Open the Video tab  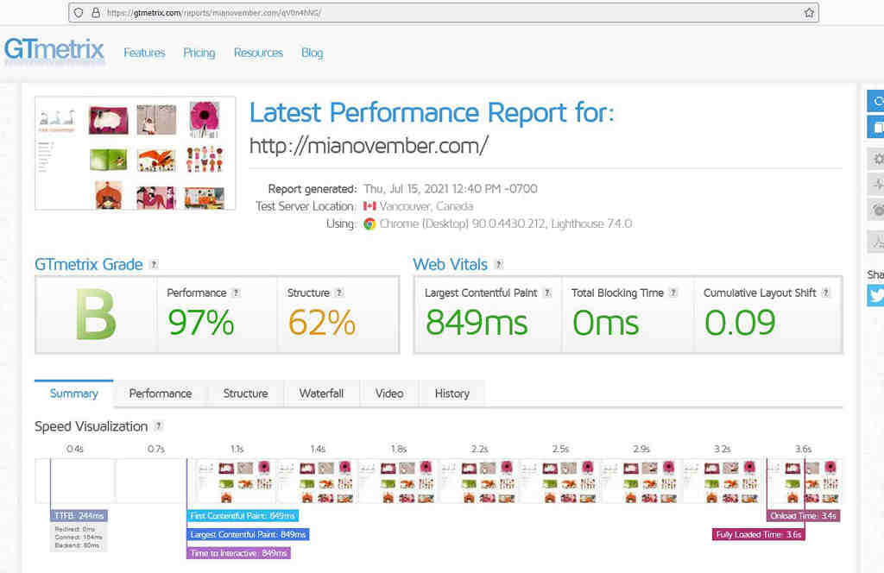pyautogui.click(x=389, y=394)
